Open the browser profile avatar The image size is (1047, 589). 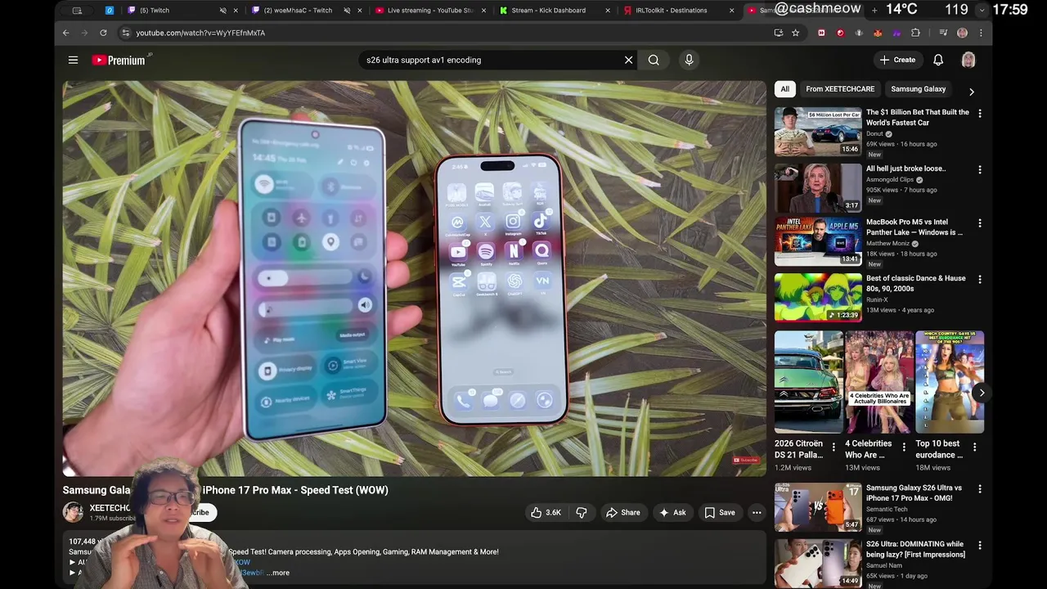(x=962, y=33)
